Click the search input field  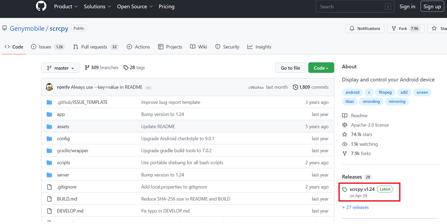355,7
